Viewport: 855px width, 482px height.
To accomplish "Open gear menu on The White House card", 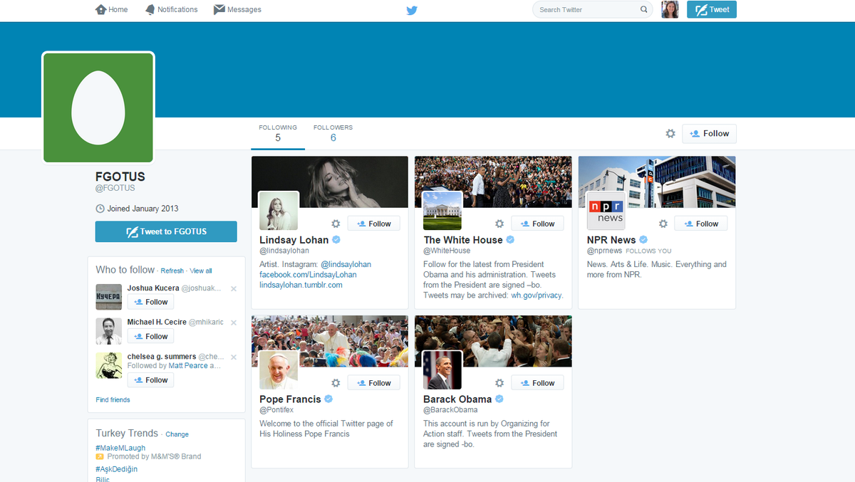I will point(499,224).
